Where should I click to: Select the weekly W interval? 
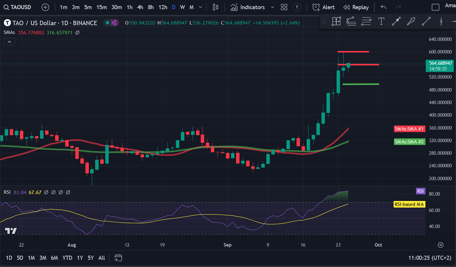[x=182, y=7]
